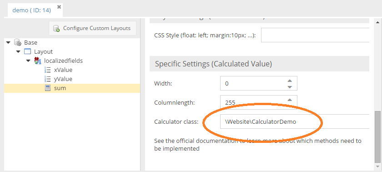The height and width of the screenshot is (172, 382).
Task: Select the sum tree item
Action: pos(60,88)
